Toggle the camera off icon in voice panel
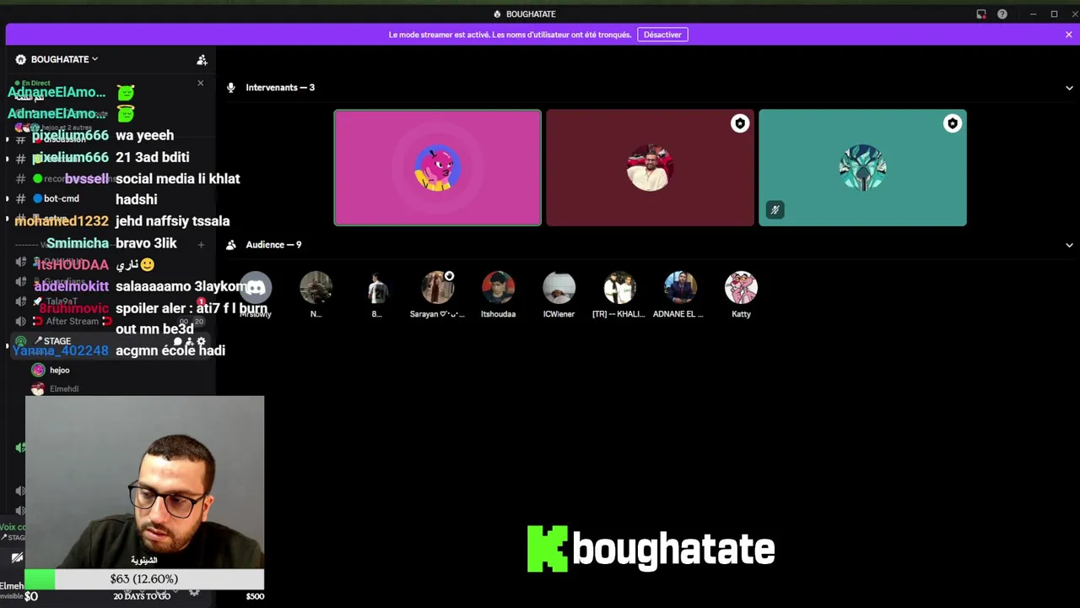 coord(16,557)
